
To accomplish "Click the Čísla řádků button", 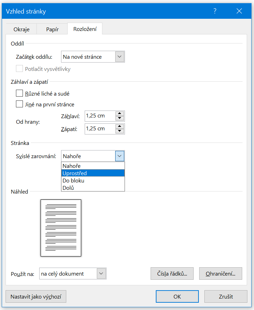I will point(172,274).
